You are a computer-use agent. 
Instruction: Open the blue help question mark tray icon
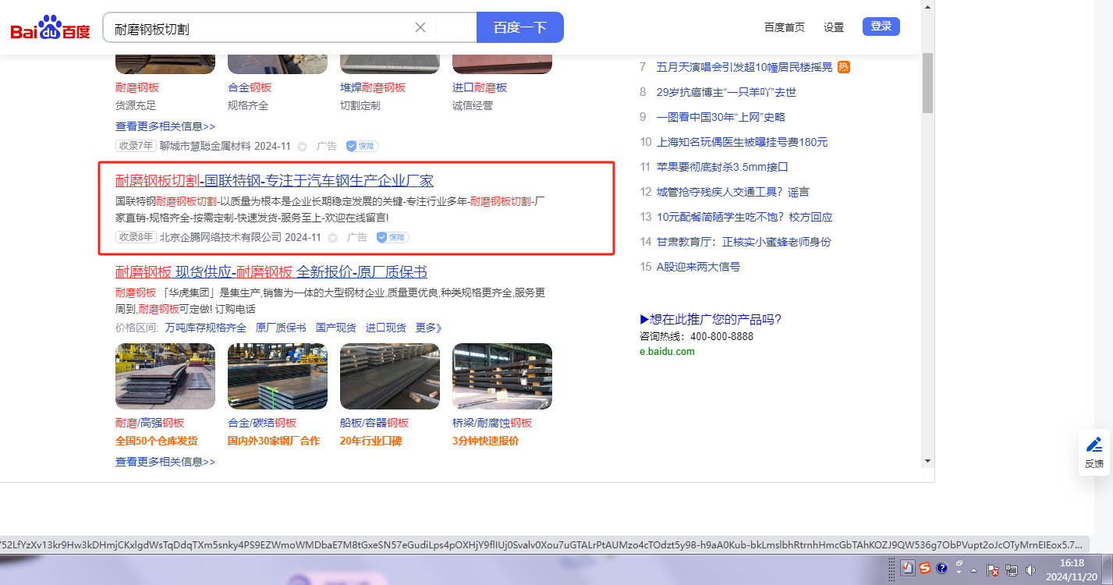point(942,568)
